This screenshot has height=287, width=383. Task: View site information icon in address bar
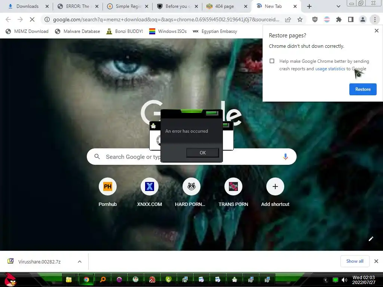[47, 19]
